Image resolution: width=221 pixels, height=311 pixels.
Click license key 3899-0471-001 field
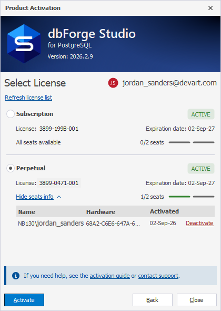click(59, 183)
